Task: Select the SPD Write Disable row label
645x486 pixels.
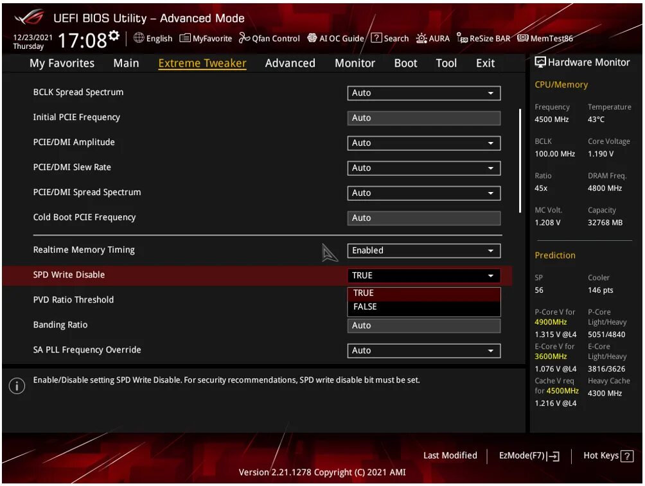Action: 69,275
